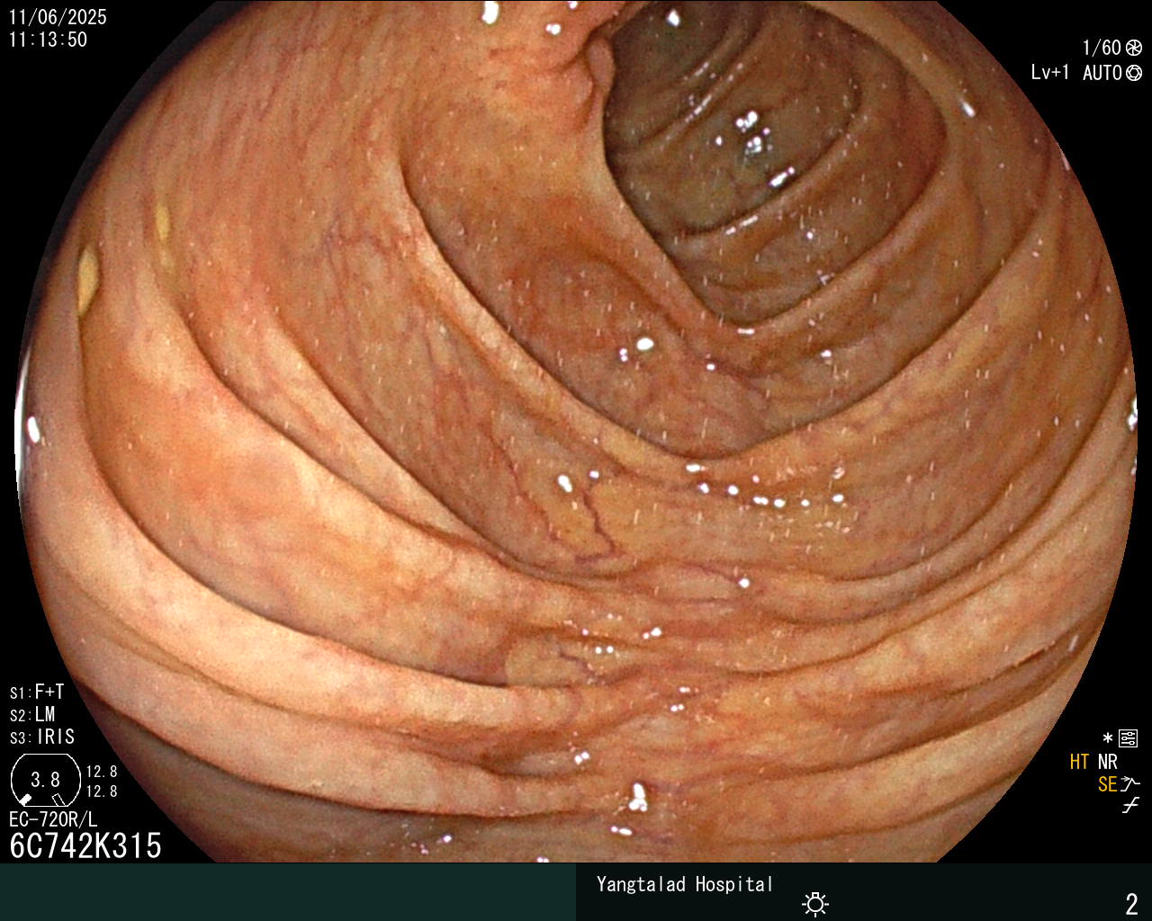Image resolution: width=1152 pixels, height=921 pixels.
Task: Click the iris aperture icon beside AUTO
Action: point(1134,73)
